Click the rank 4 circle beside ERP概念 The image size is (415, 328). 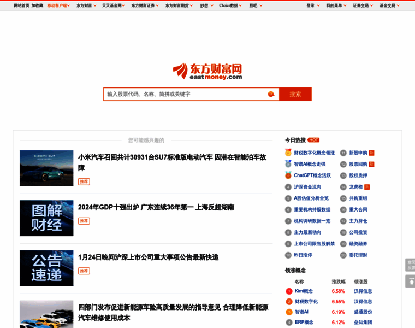tap(289, 323)
